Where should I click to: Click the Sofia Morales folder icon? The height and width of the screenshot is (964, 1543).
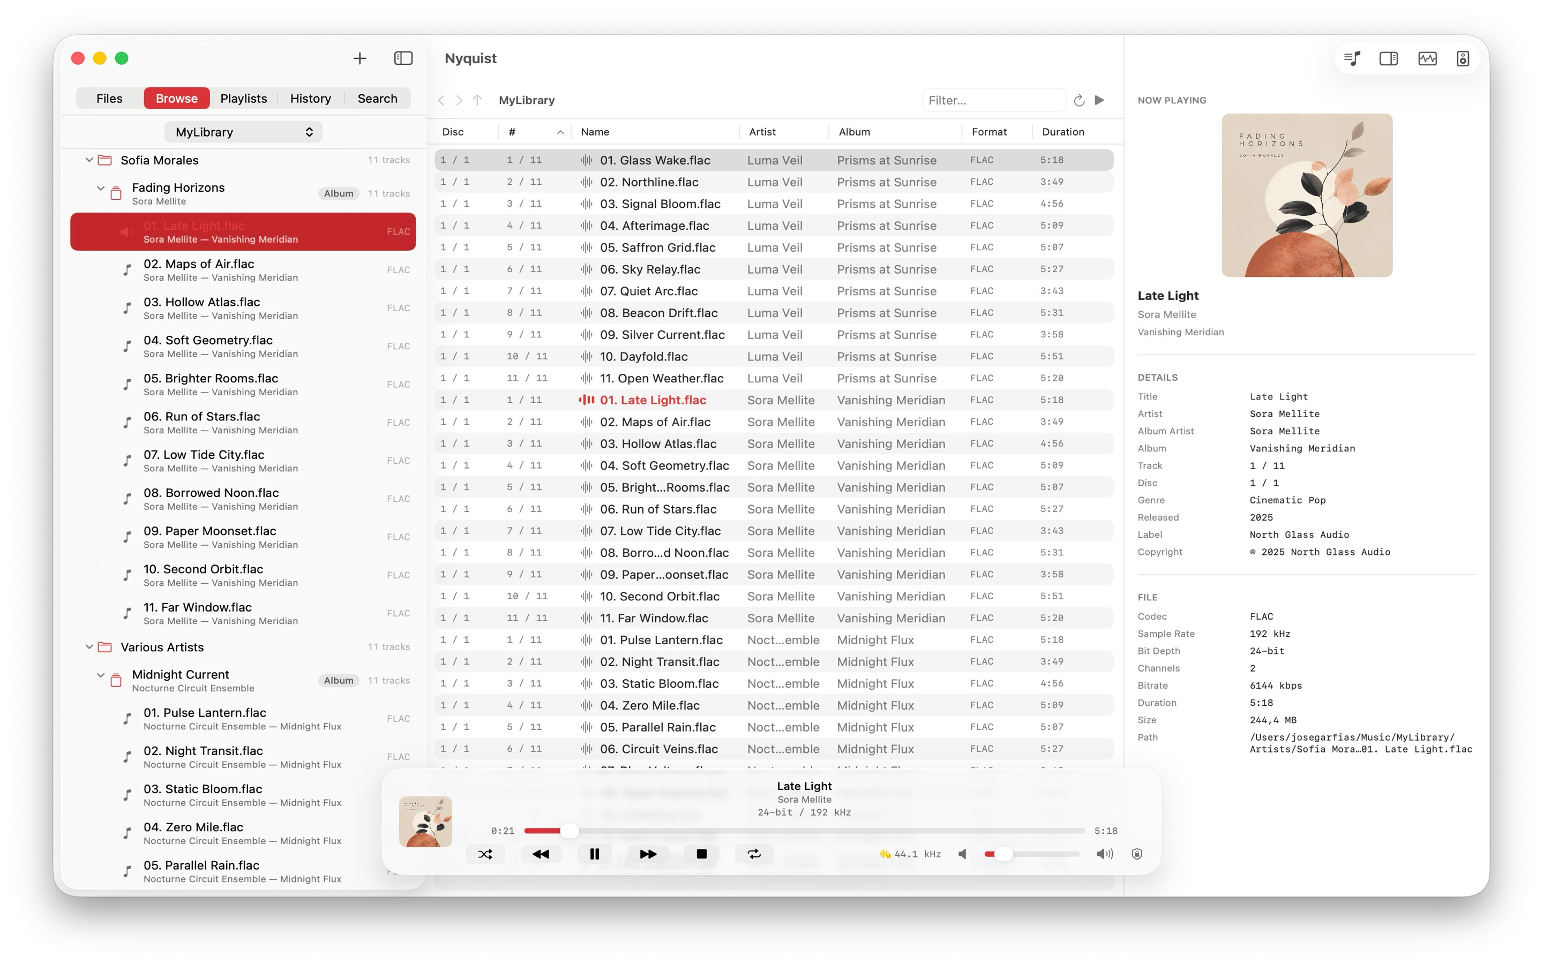(x=104, y=160)
